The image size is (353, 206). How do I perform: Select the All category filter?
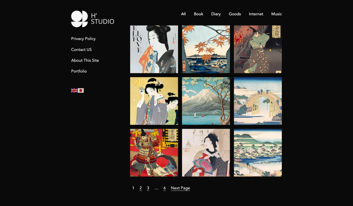(184, 14)
